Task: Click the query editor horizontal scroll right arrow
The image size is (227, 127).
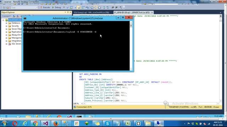Action: [x=218, y=104]
